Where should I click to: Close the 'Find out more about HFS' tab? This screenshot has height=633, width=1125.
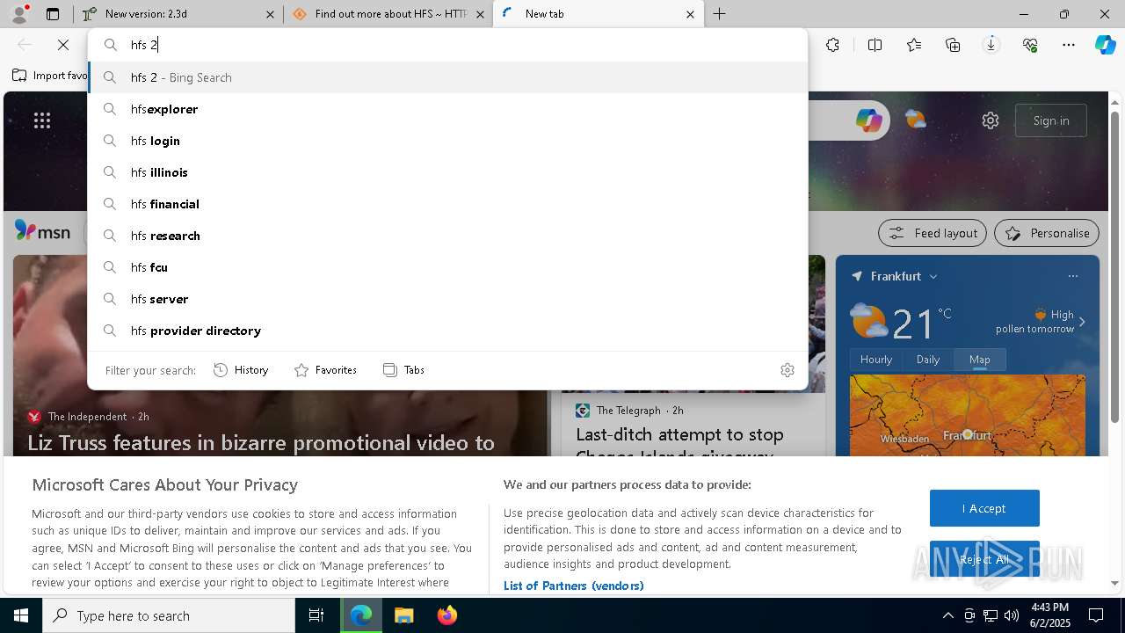tap(480, 14)
